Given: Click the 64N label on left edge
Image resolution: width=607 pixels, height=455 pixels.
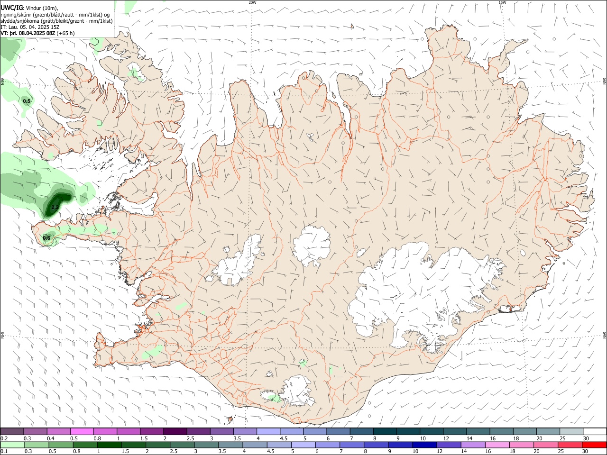Looking at the screenshot, I should 2,335.
